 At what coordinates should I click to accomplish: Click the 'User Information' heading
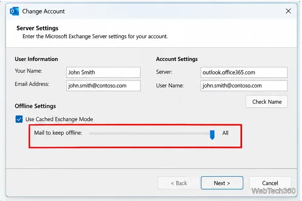[36, 59]
